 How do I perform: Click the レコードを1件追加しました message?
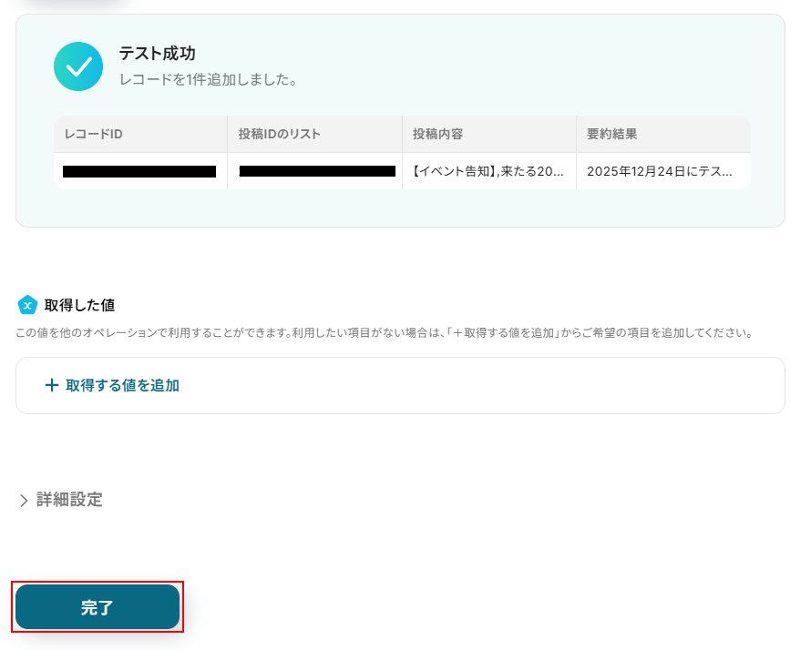pos(208,79)
